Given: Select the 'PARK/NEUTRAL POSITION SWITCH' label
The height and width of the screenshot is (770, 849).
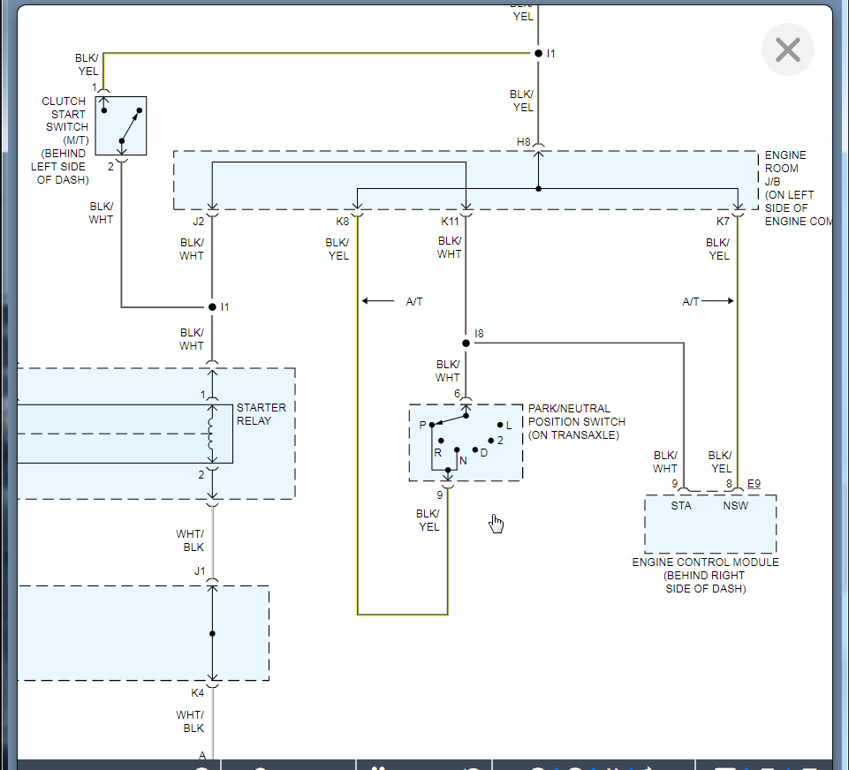Looking at the screenshot, I should pos(577,421).
